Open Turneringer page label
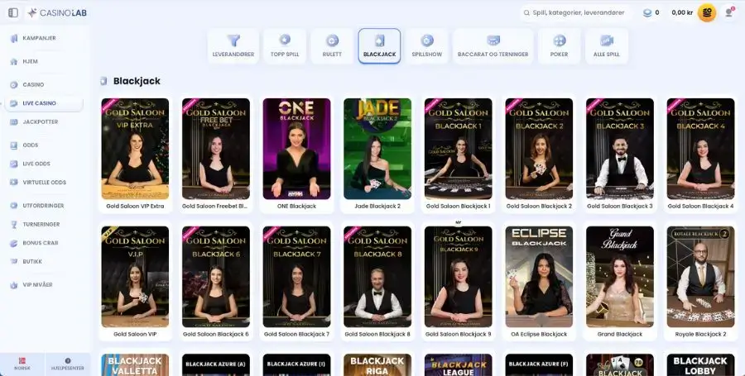Image resolution: width=745 pixels, height=376 pixels. coord(41,224)
